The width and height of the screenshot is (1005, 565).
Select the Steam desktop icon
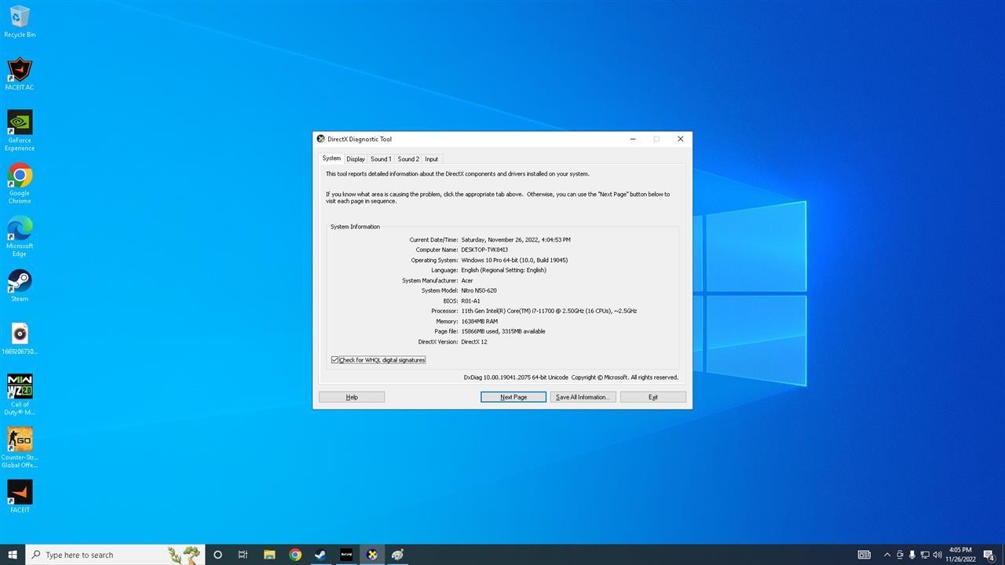pyautogui.click(x=20, y=286)
